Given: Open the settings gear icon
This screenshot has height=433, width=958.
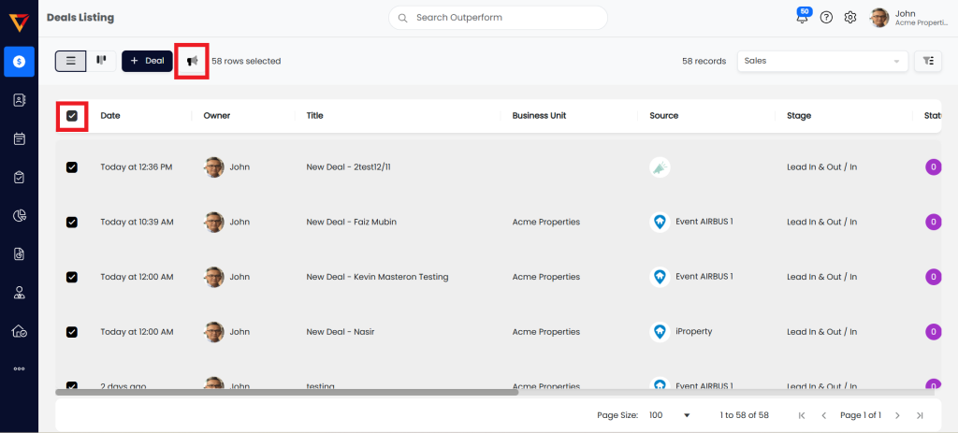Looking at the screenshot, I should (850, 18).
